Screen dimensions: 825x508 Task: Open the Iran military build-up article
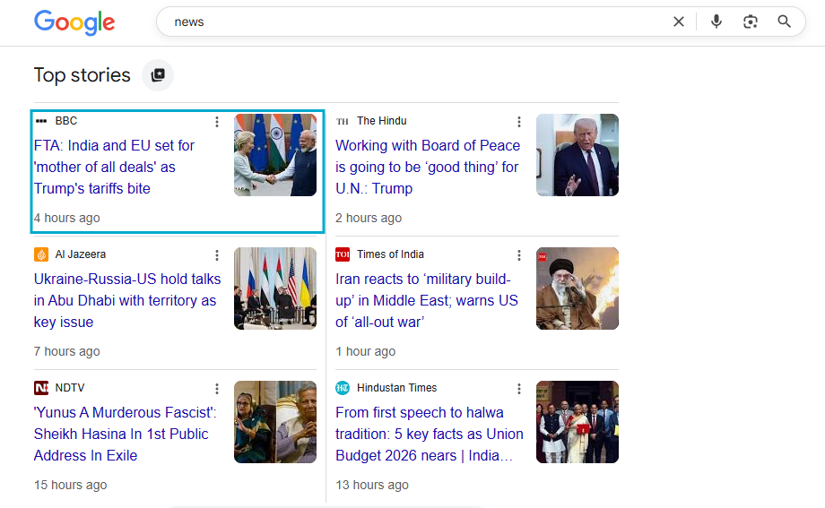point(426,300)
